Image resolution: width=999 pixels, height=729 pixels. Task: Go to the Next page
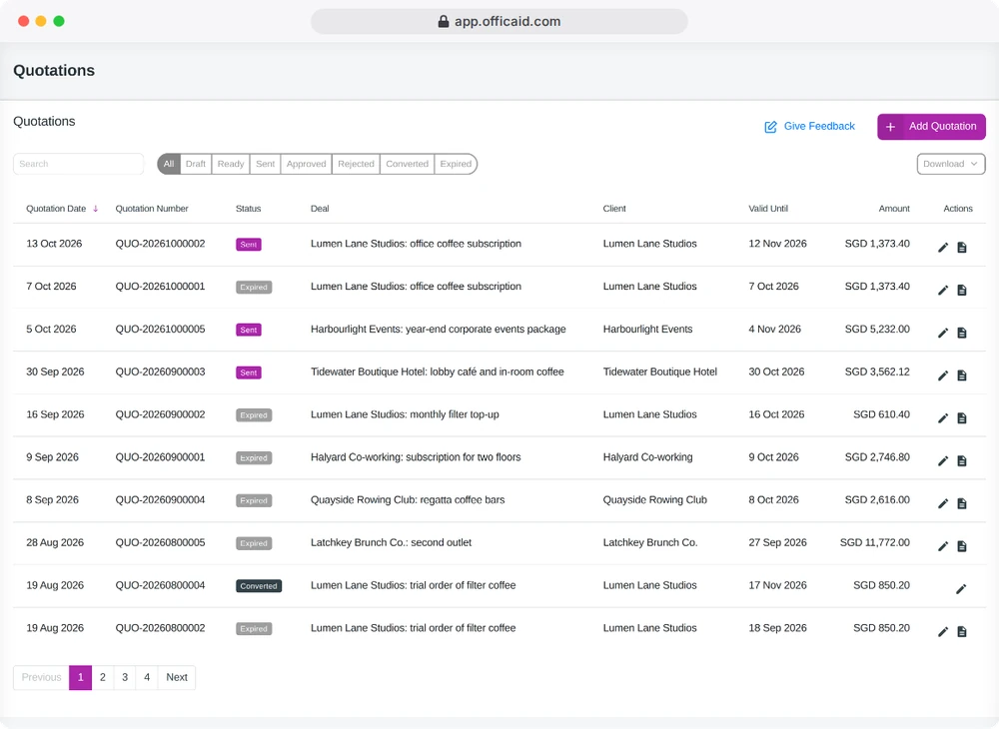tap(177, 677)
